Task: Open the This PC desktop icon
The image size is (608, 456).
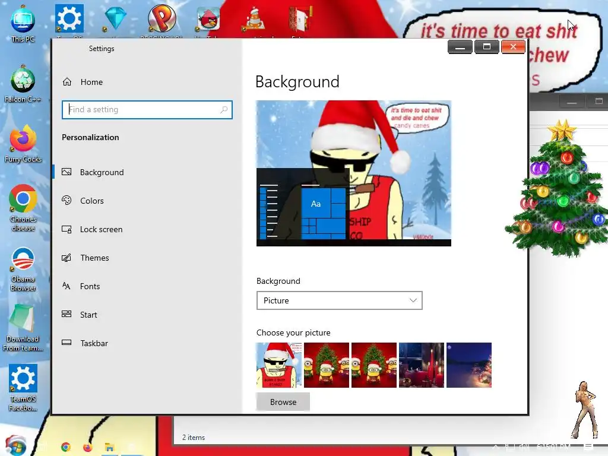Action: click(x=23, y=23)
